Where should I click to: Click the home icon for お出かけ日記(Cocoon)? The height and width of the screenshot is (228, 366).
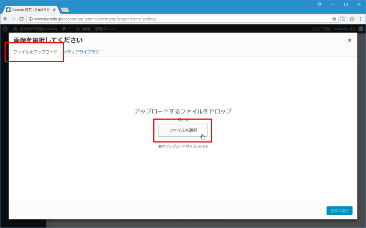coord(15,29)
